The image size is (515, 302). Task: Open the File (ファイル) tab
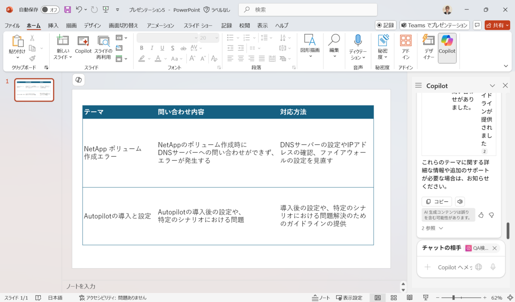12,25
